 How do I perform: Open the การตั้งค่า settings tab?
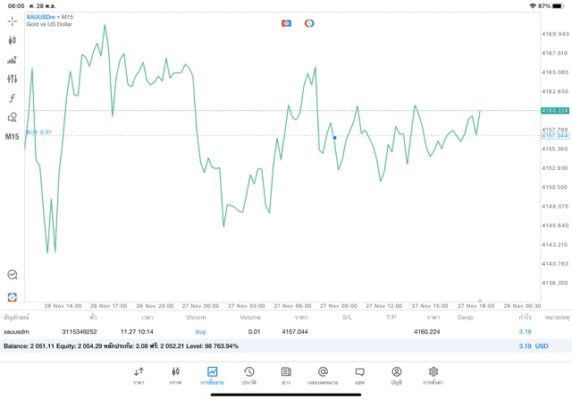click(433, 375)
